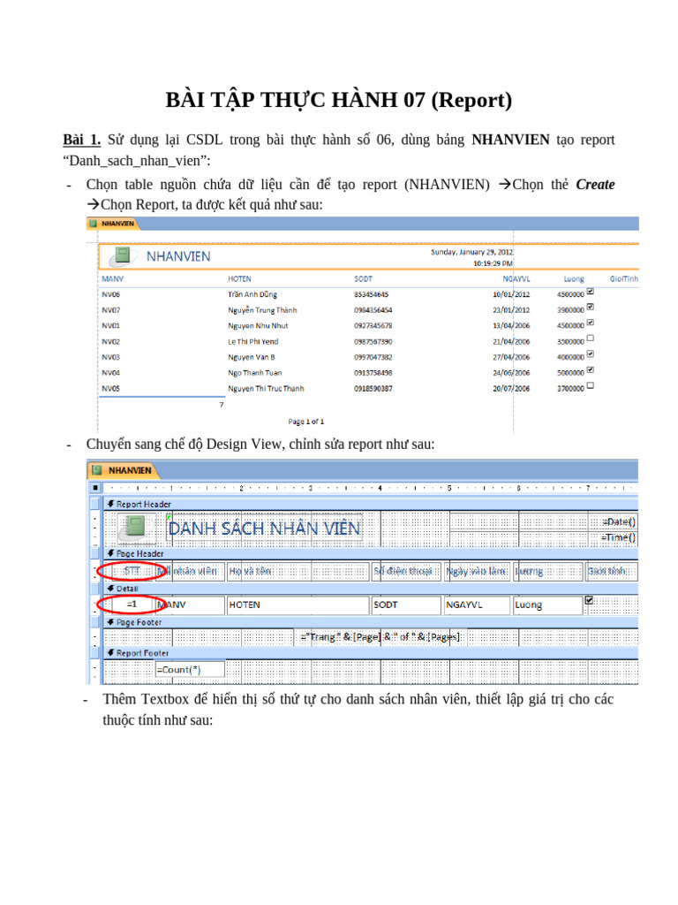Select the NGAYVL textbox in the Detail section
The image size is (678, 905).
click(477, 605)
